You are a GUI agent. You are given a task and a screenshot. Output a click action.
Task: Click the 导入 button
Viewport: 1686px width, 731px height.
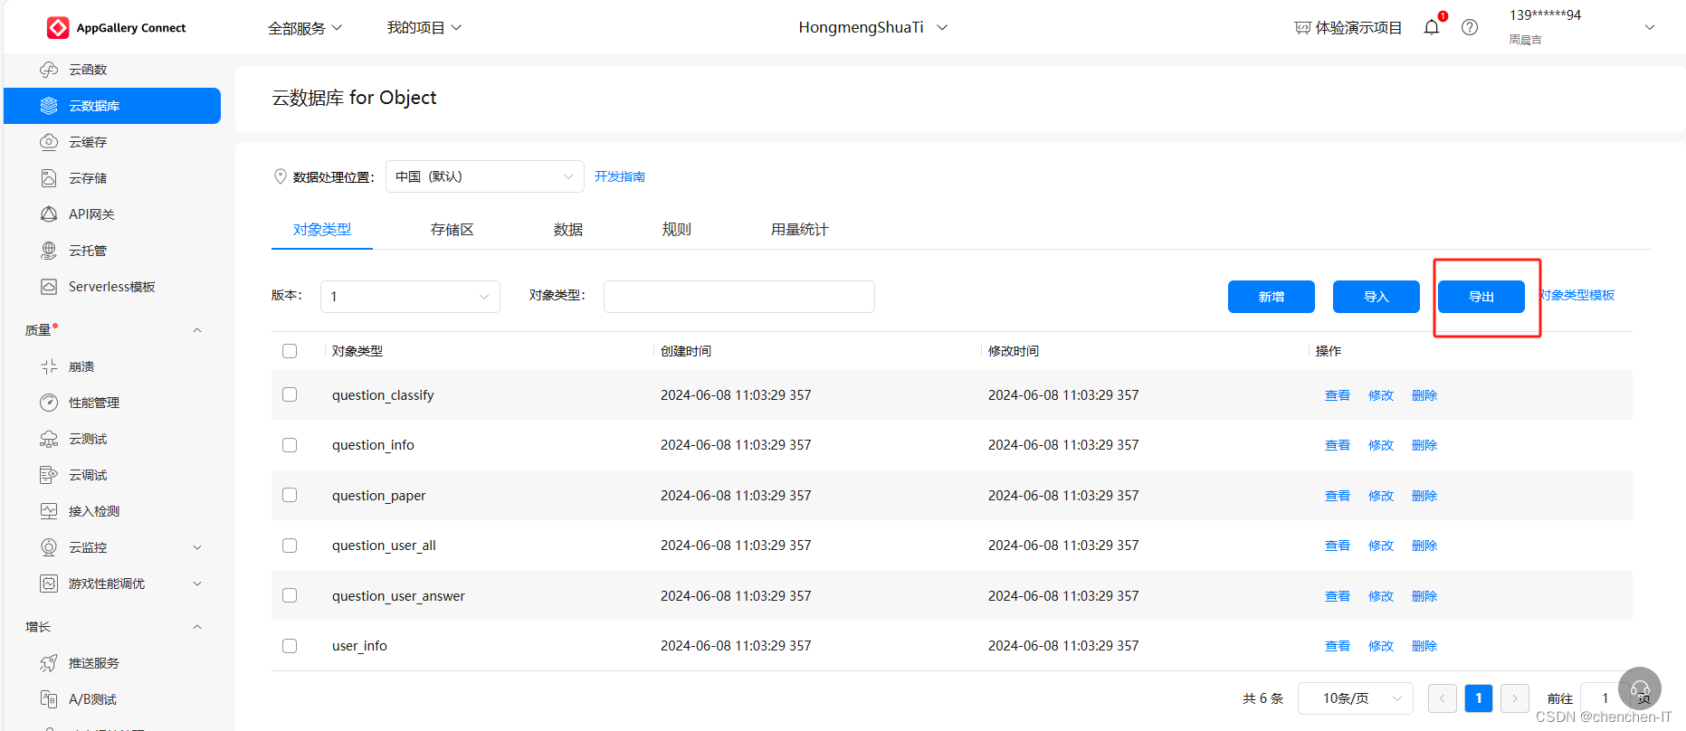tap(1376, 297)
